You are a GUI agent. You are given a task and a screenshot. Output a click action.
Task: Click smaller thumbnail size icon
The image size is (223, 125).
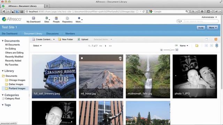click(161, 50)
